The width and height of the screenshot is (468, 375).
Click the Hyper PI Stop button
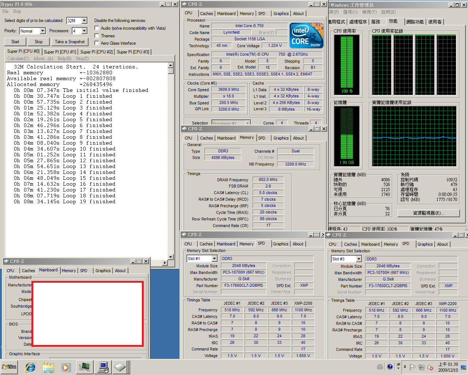[38, 42]
